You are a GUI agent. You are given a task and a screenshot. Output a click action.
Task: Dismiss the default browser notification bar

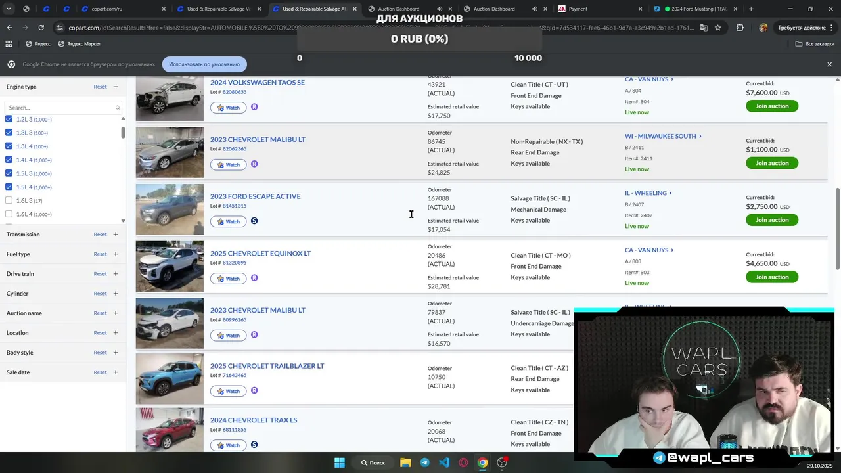829,64
